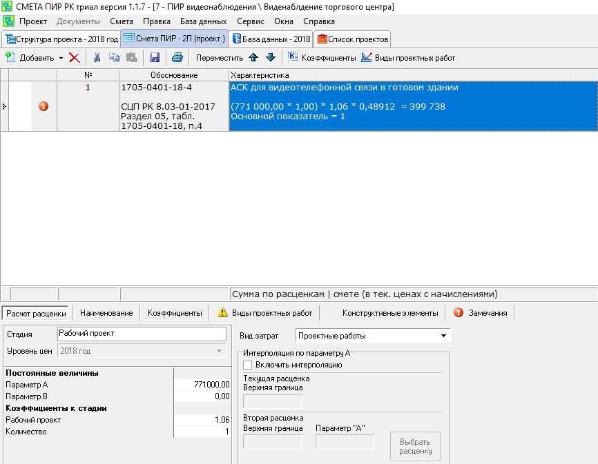Viewport: 598px width, 464px height.
Task: Enable the Включить интерполяцию checkbox
Action: [247, 365]
